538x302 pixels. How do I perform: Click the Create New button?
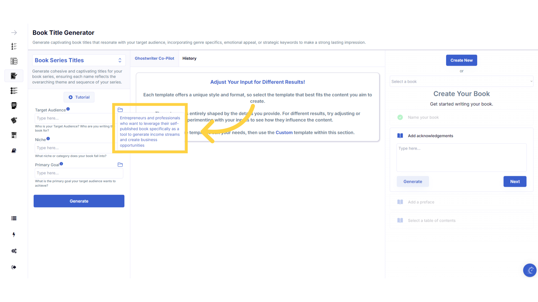click(462, 60)
